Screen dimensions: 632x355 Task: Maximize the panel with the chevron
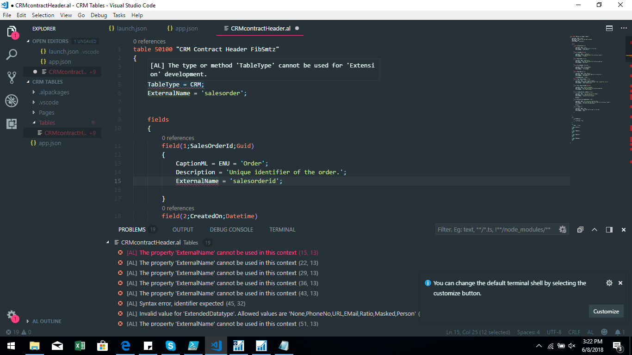(x=595, y=229)
